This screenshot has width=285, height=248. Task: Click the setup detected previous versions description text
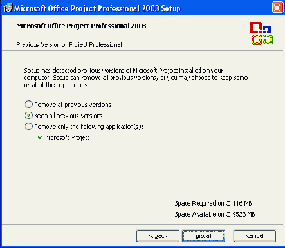(x=136, y=78)
